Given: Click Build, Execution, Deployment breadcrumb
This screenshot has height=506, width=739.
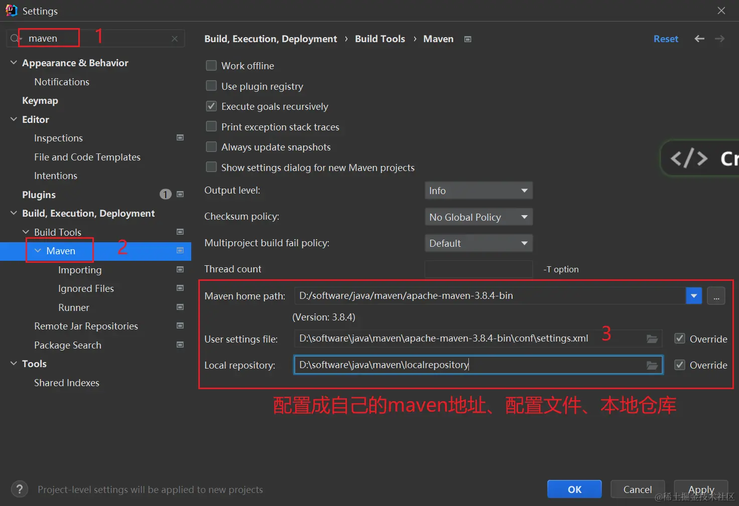Looking at the screenshot, I should [271, 39].
